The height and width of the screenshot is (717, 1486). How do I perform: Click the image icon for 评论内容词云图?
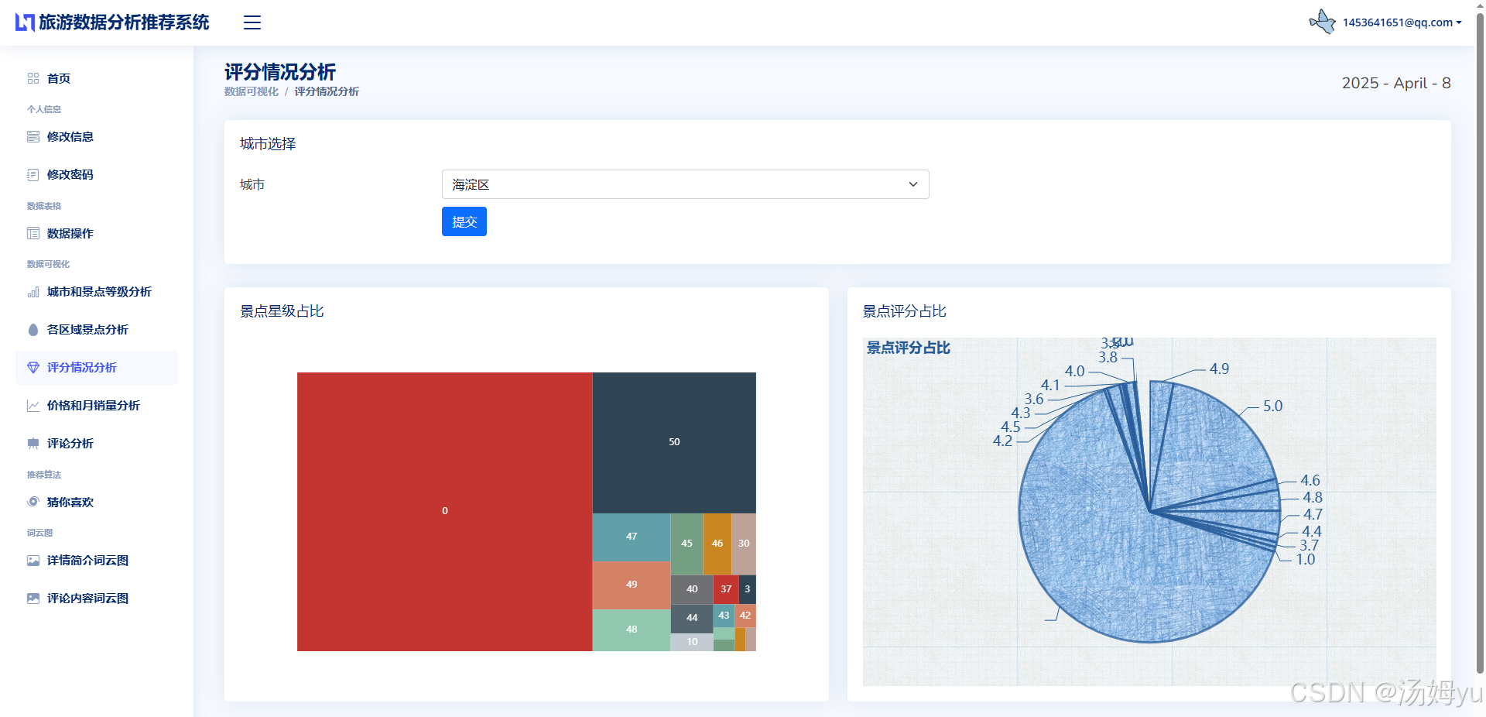pos(33,599)
